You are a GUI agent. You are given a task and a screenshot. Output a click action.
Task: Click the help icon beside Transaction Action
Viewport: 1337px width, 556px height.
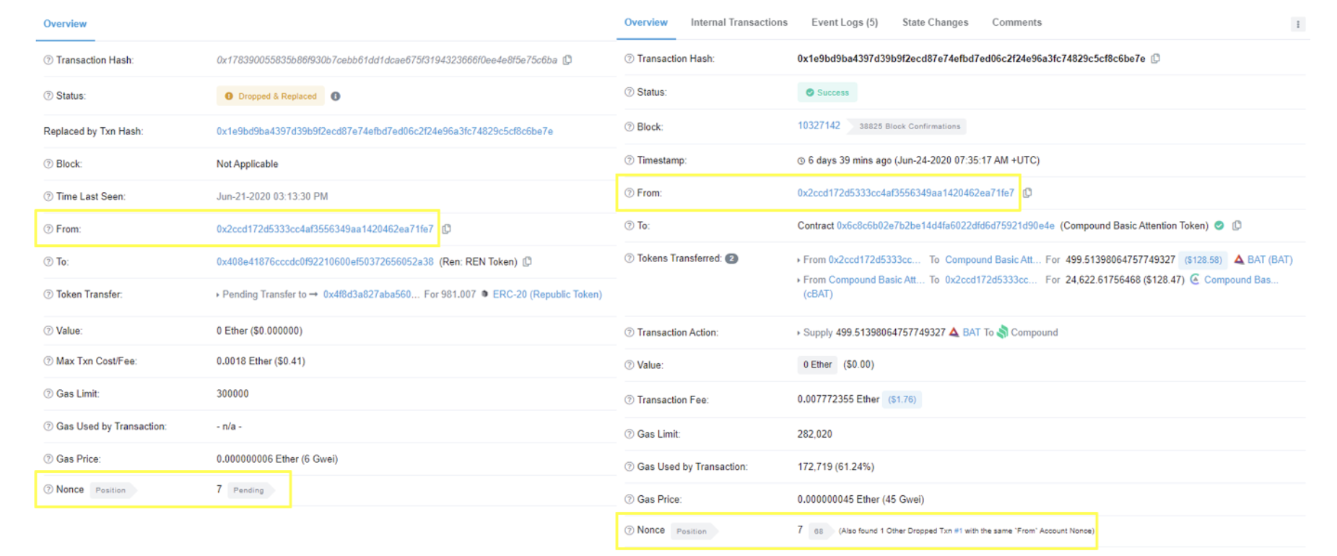629,332
